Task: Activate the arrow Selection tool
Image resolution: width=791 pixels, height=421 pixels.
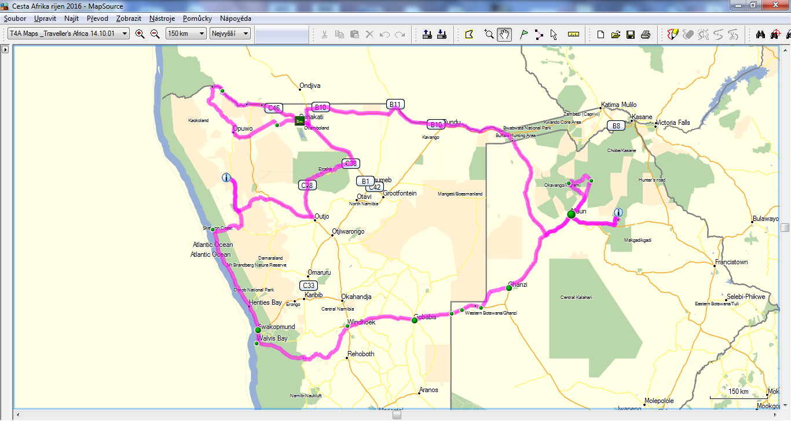Action: (x=554, y=35)
